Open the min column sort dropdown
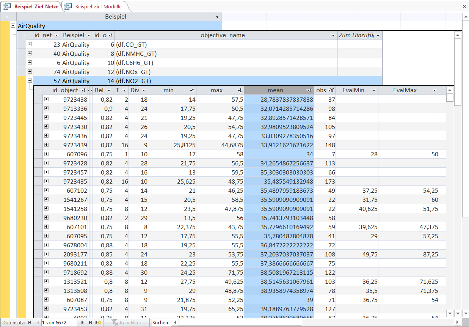 [192, 90]
